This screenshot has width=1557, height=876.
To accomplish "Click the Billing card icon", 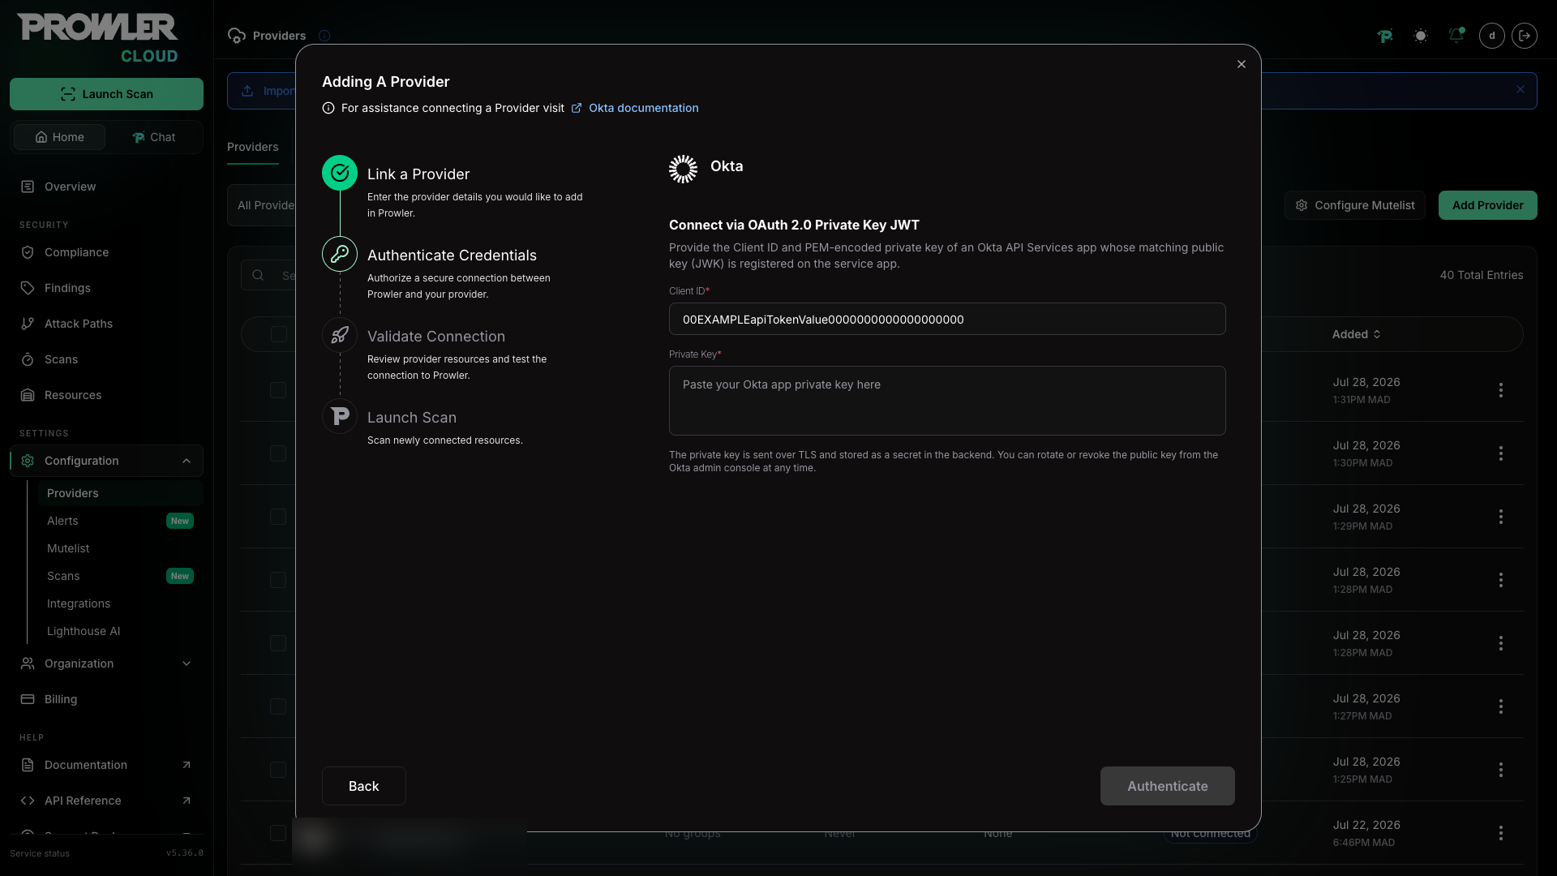I will (x=28, y=699).
